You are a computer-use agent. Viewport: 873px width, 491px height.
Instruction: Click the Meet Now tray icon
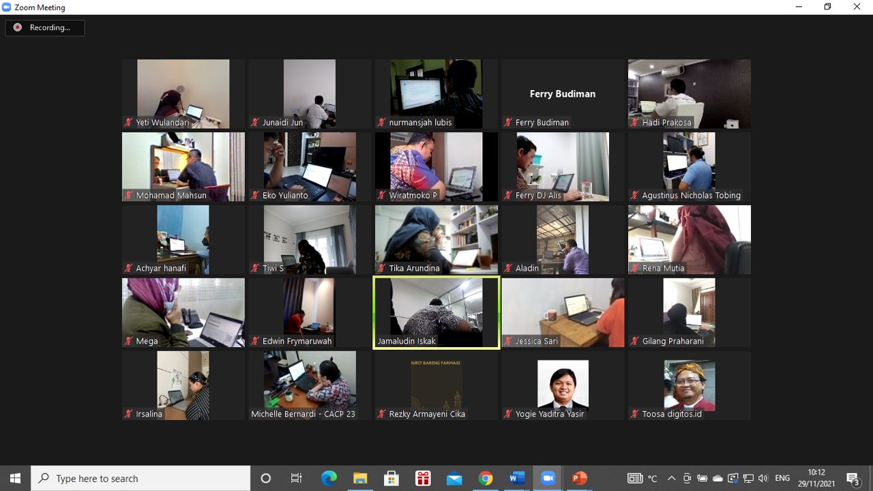click(x=687, y=478)
